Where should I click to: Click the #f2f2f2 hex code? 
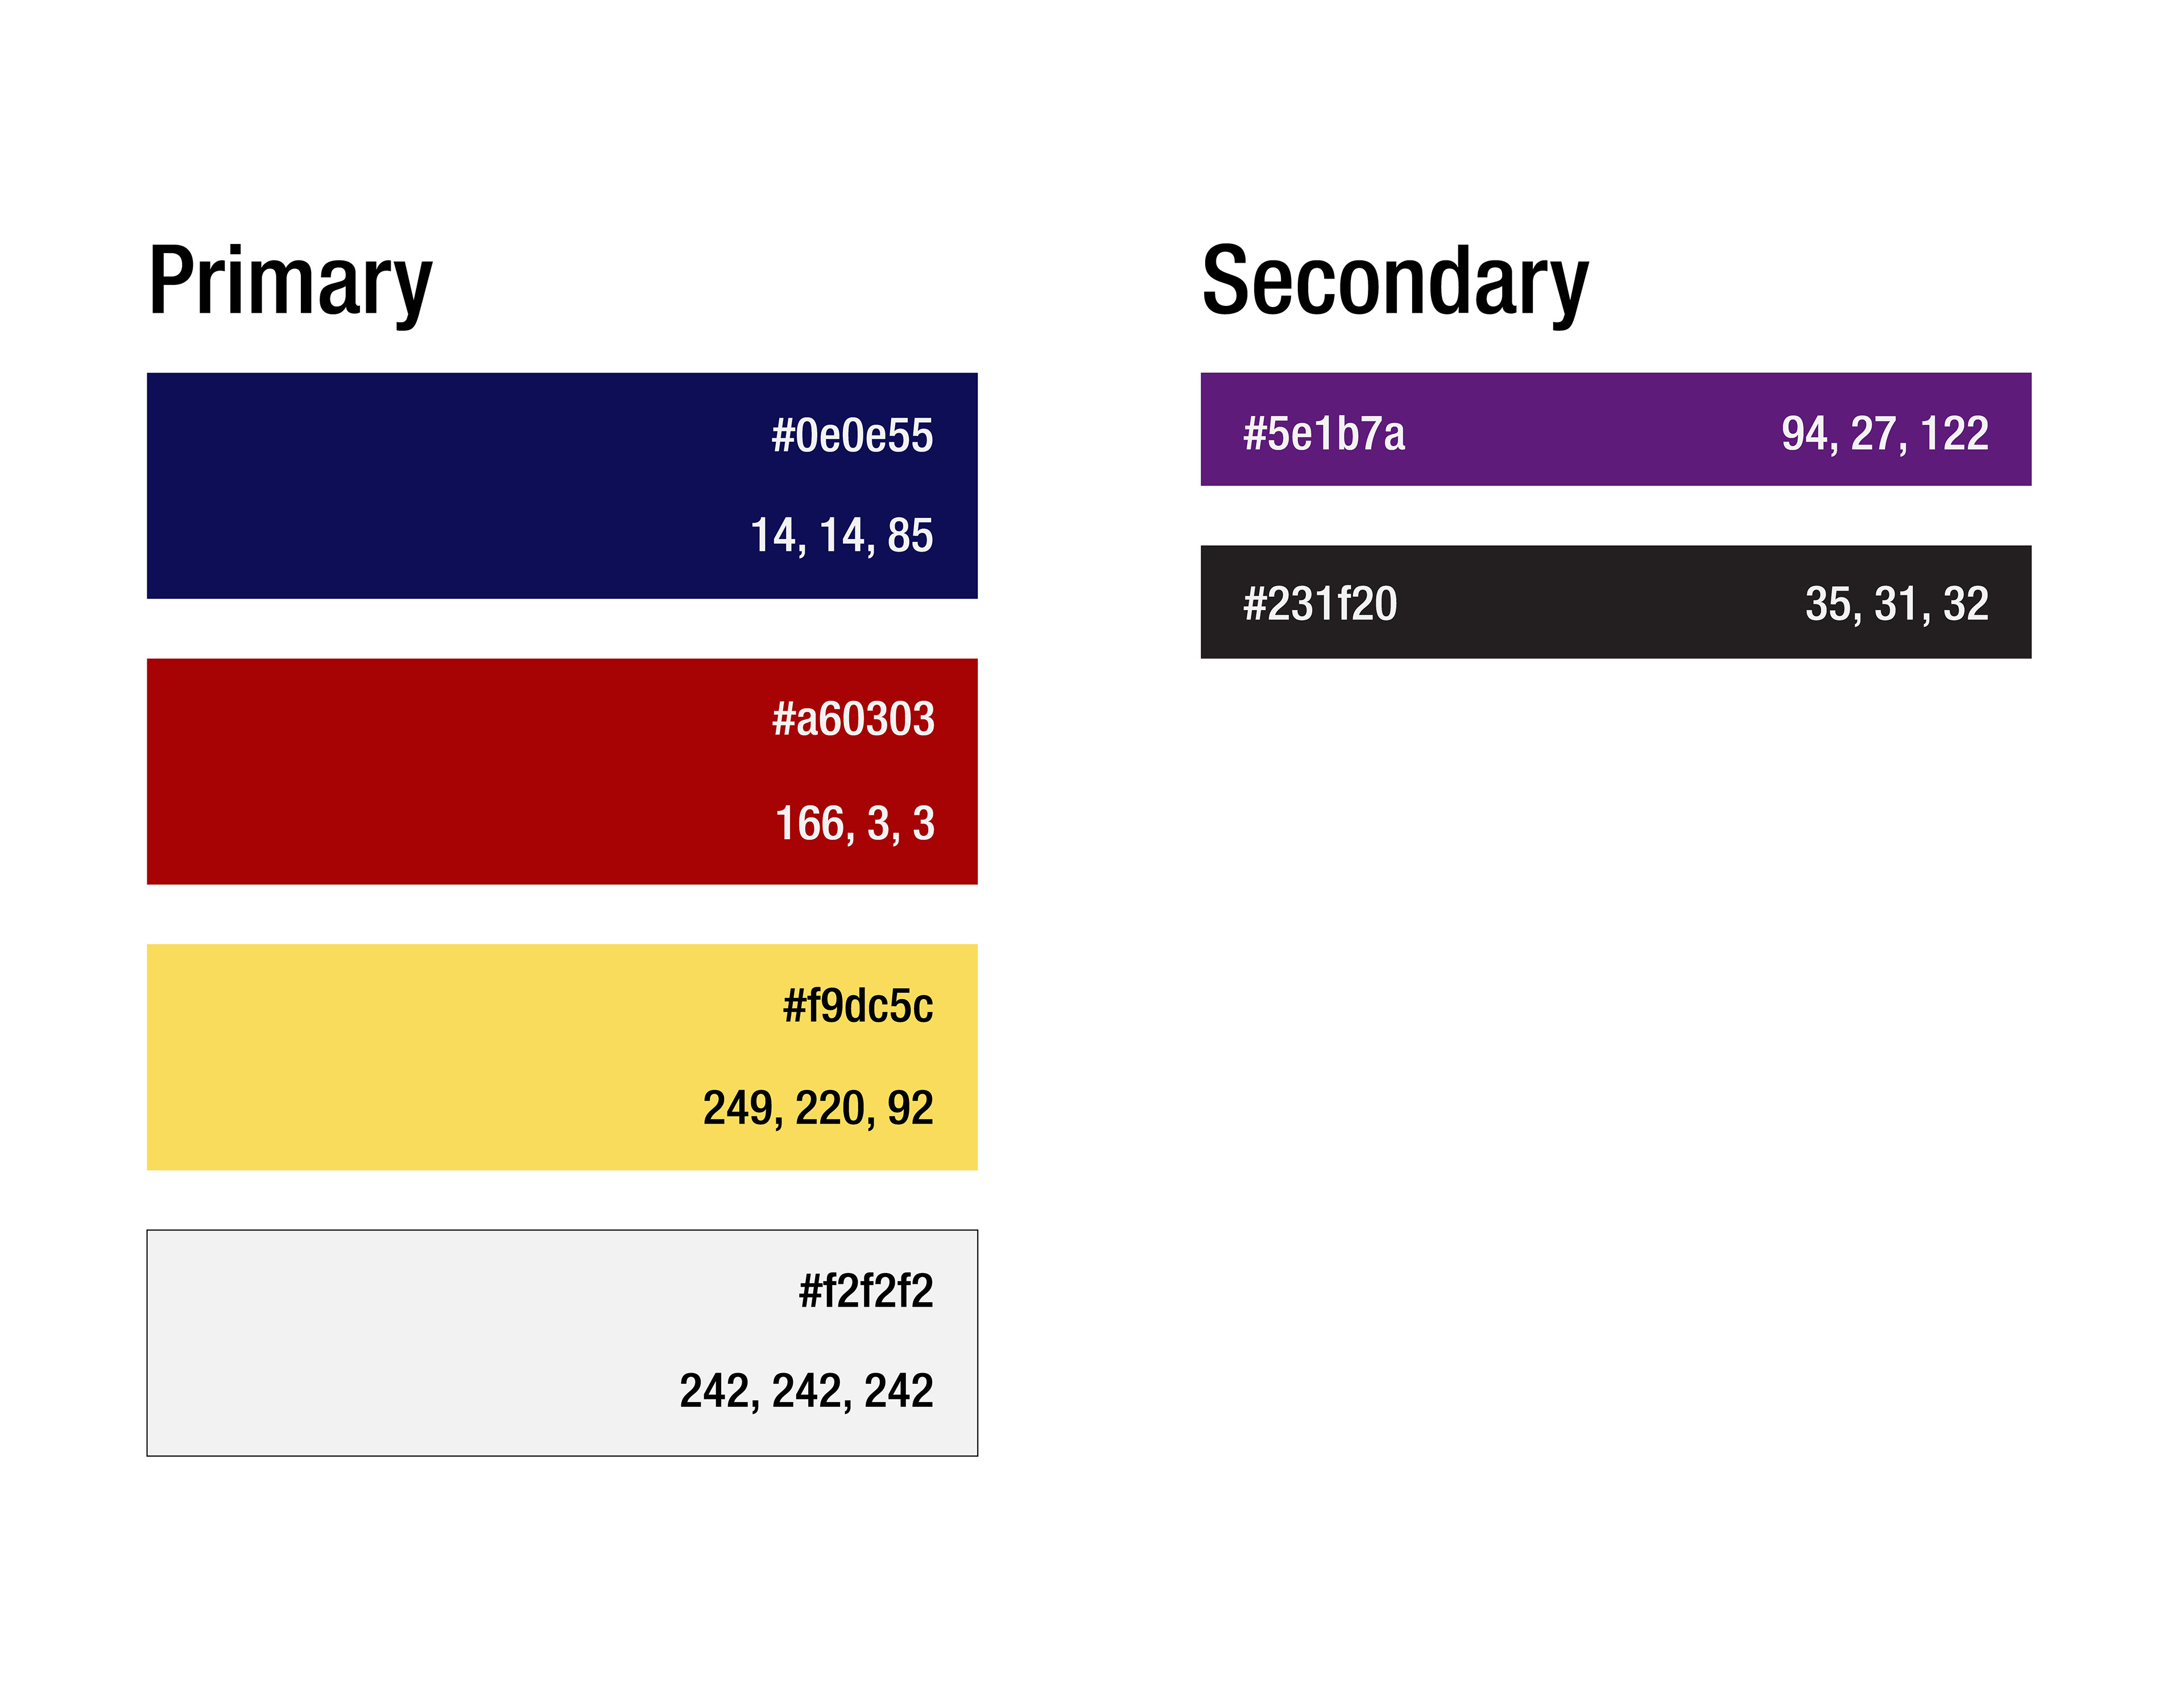(x=866, y=1291)
